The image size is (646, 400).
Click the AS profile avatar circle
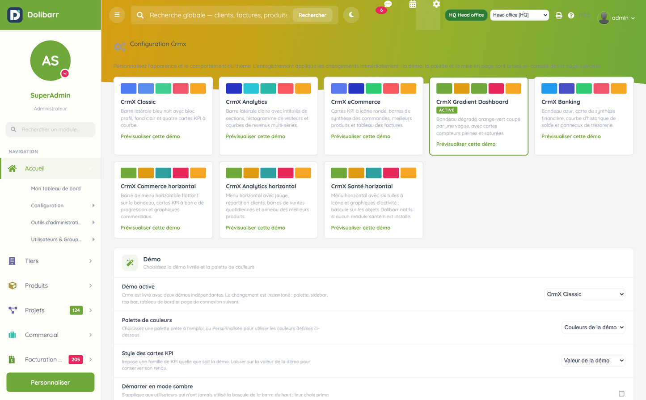[x=51, y=61]
